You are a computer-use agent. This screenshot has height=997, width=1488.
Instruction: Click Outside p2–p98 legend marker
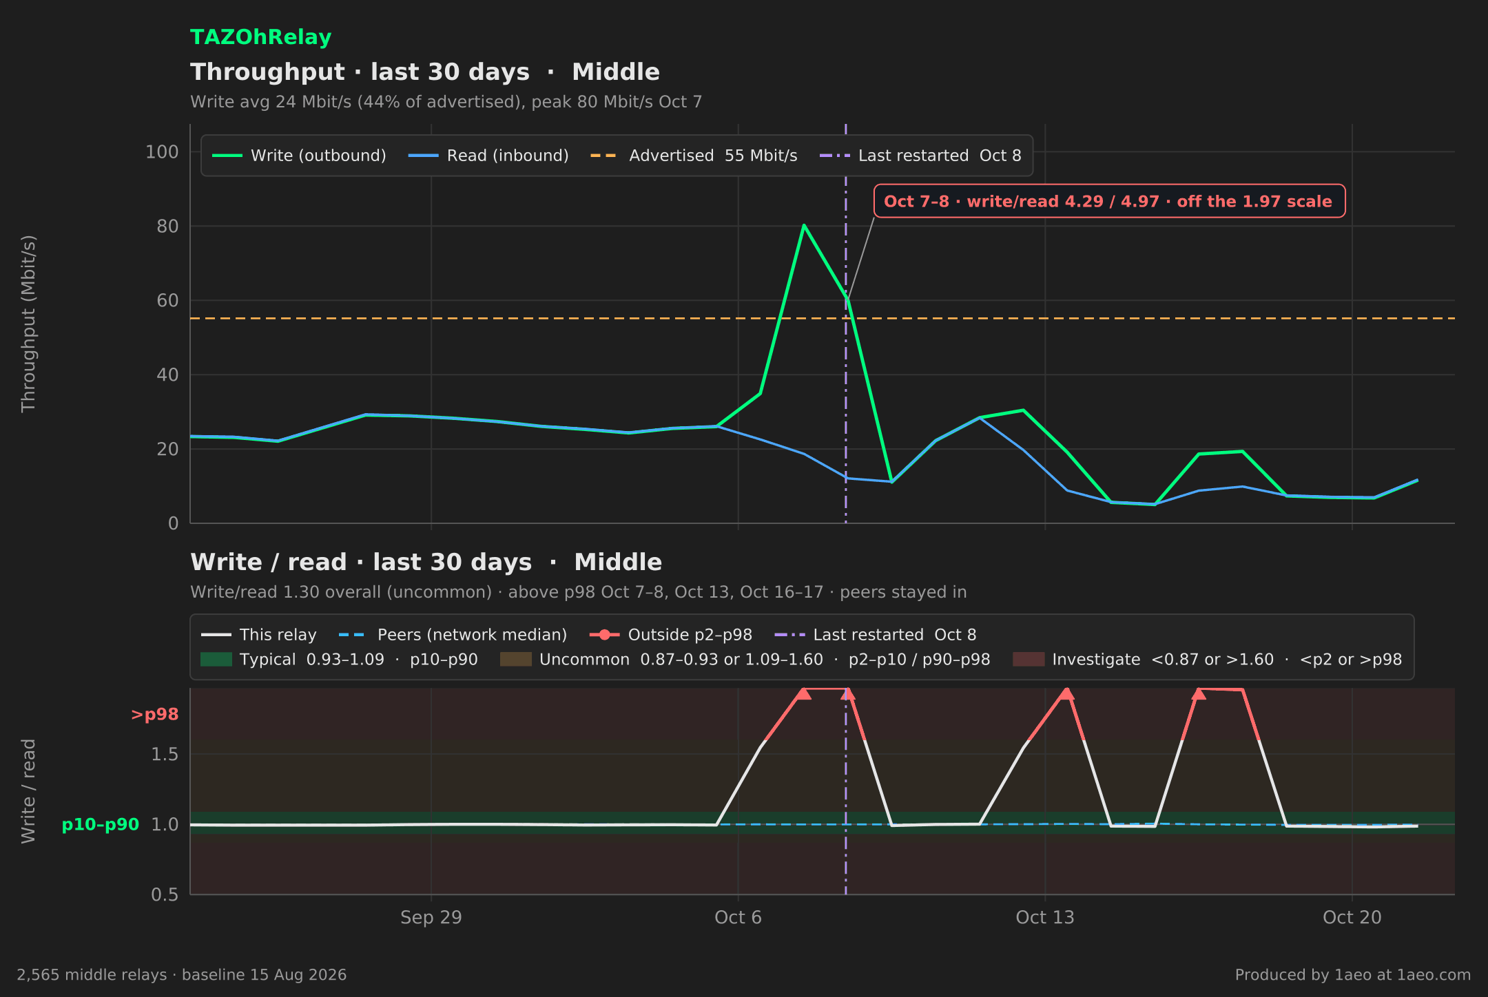pos(605,635)
